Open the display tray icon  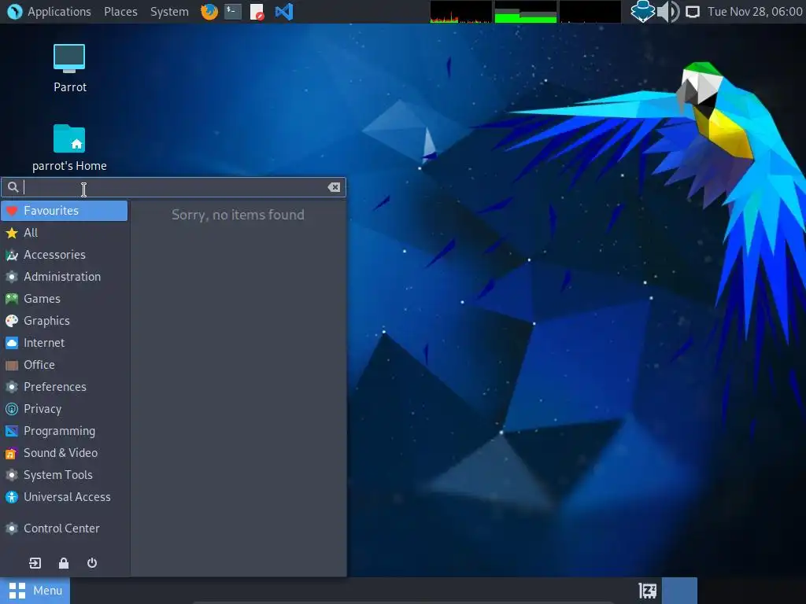tap(693, 11)
